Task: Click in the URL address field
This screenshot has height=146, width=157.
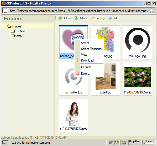Action: [79, 11]
